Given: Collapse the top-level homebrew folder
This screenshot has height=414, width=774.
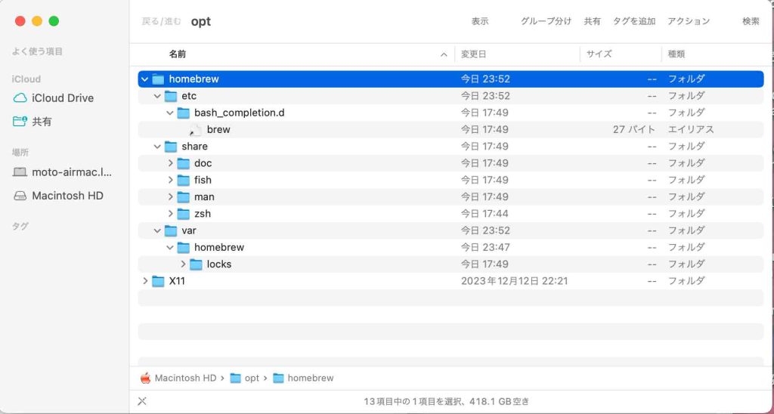Looking at the screenshot, I should [x=144, y=79].
